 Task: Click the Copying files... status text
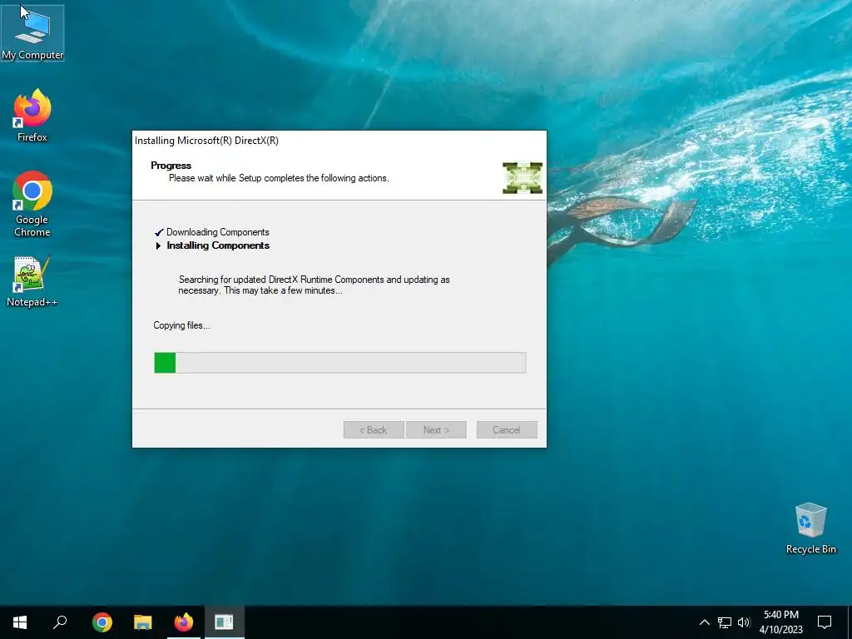181,325
